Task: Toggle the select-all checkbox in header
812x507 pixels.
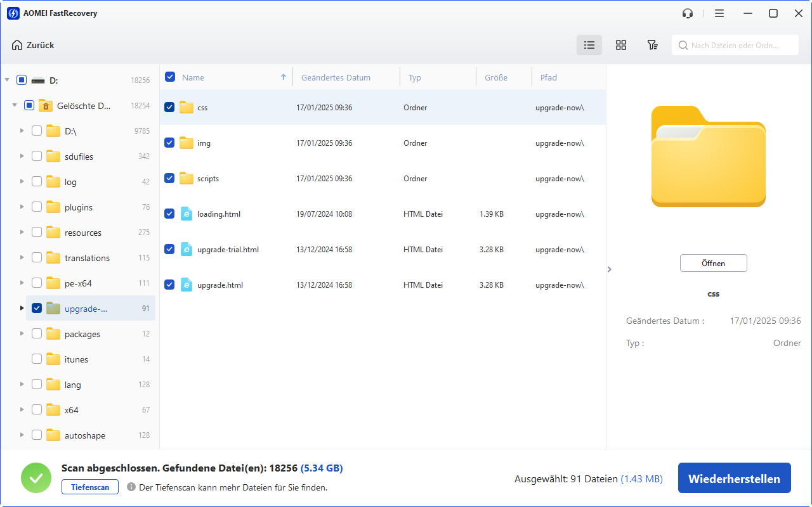Action: 170,77
